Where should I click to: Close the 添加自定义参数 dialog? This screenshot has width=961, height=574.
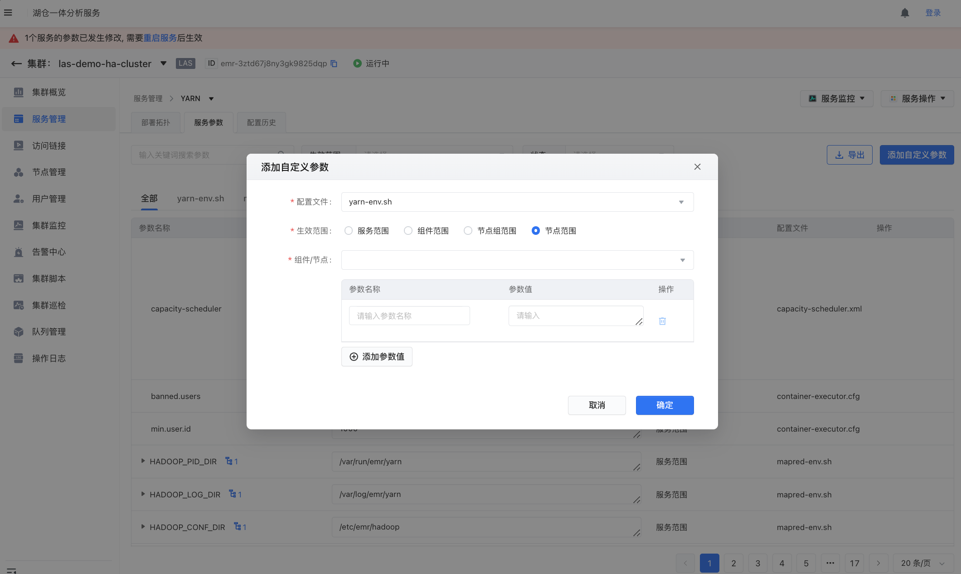coord(697,167)
